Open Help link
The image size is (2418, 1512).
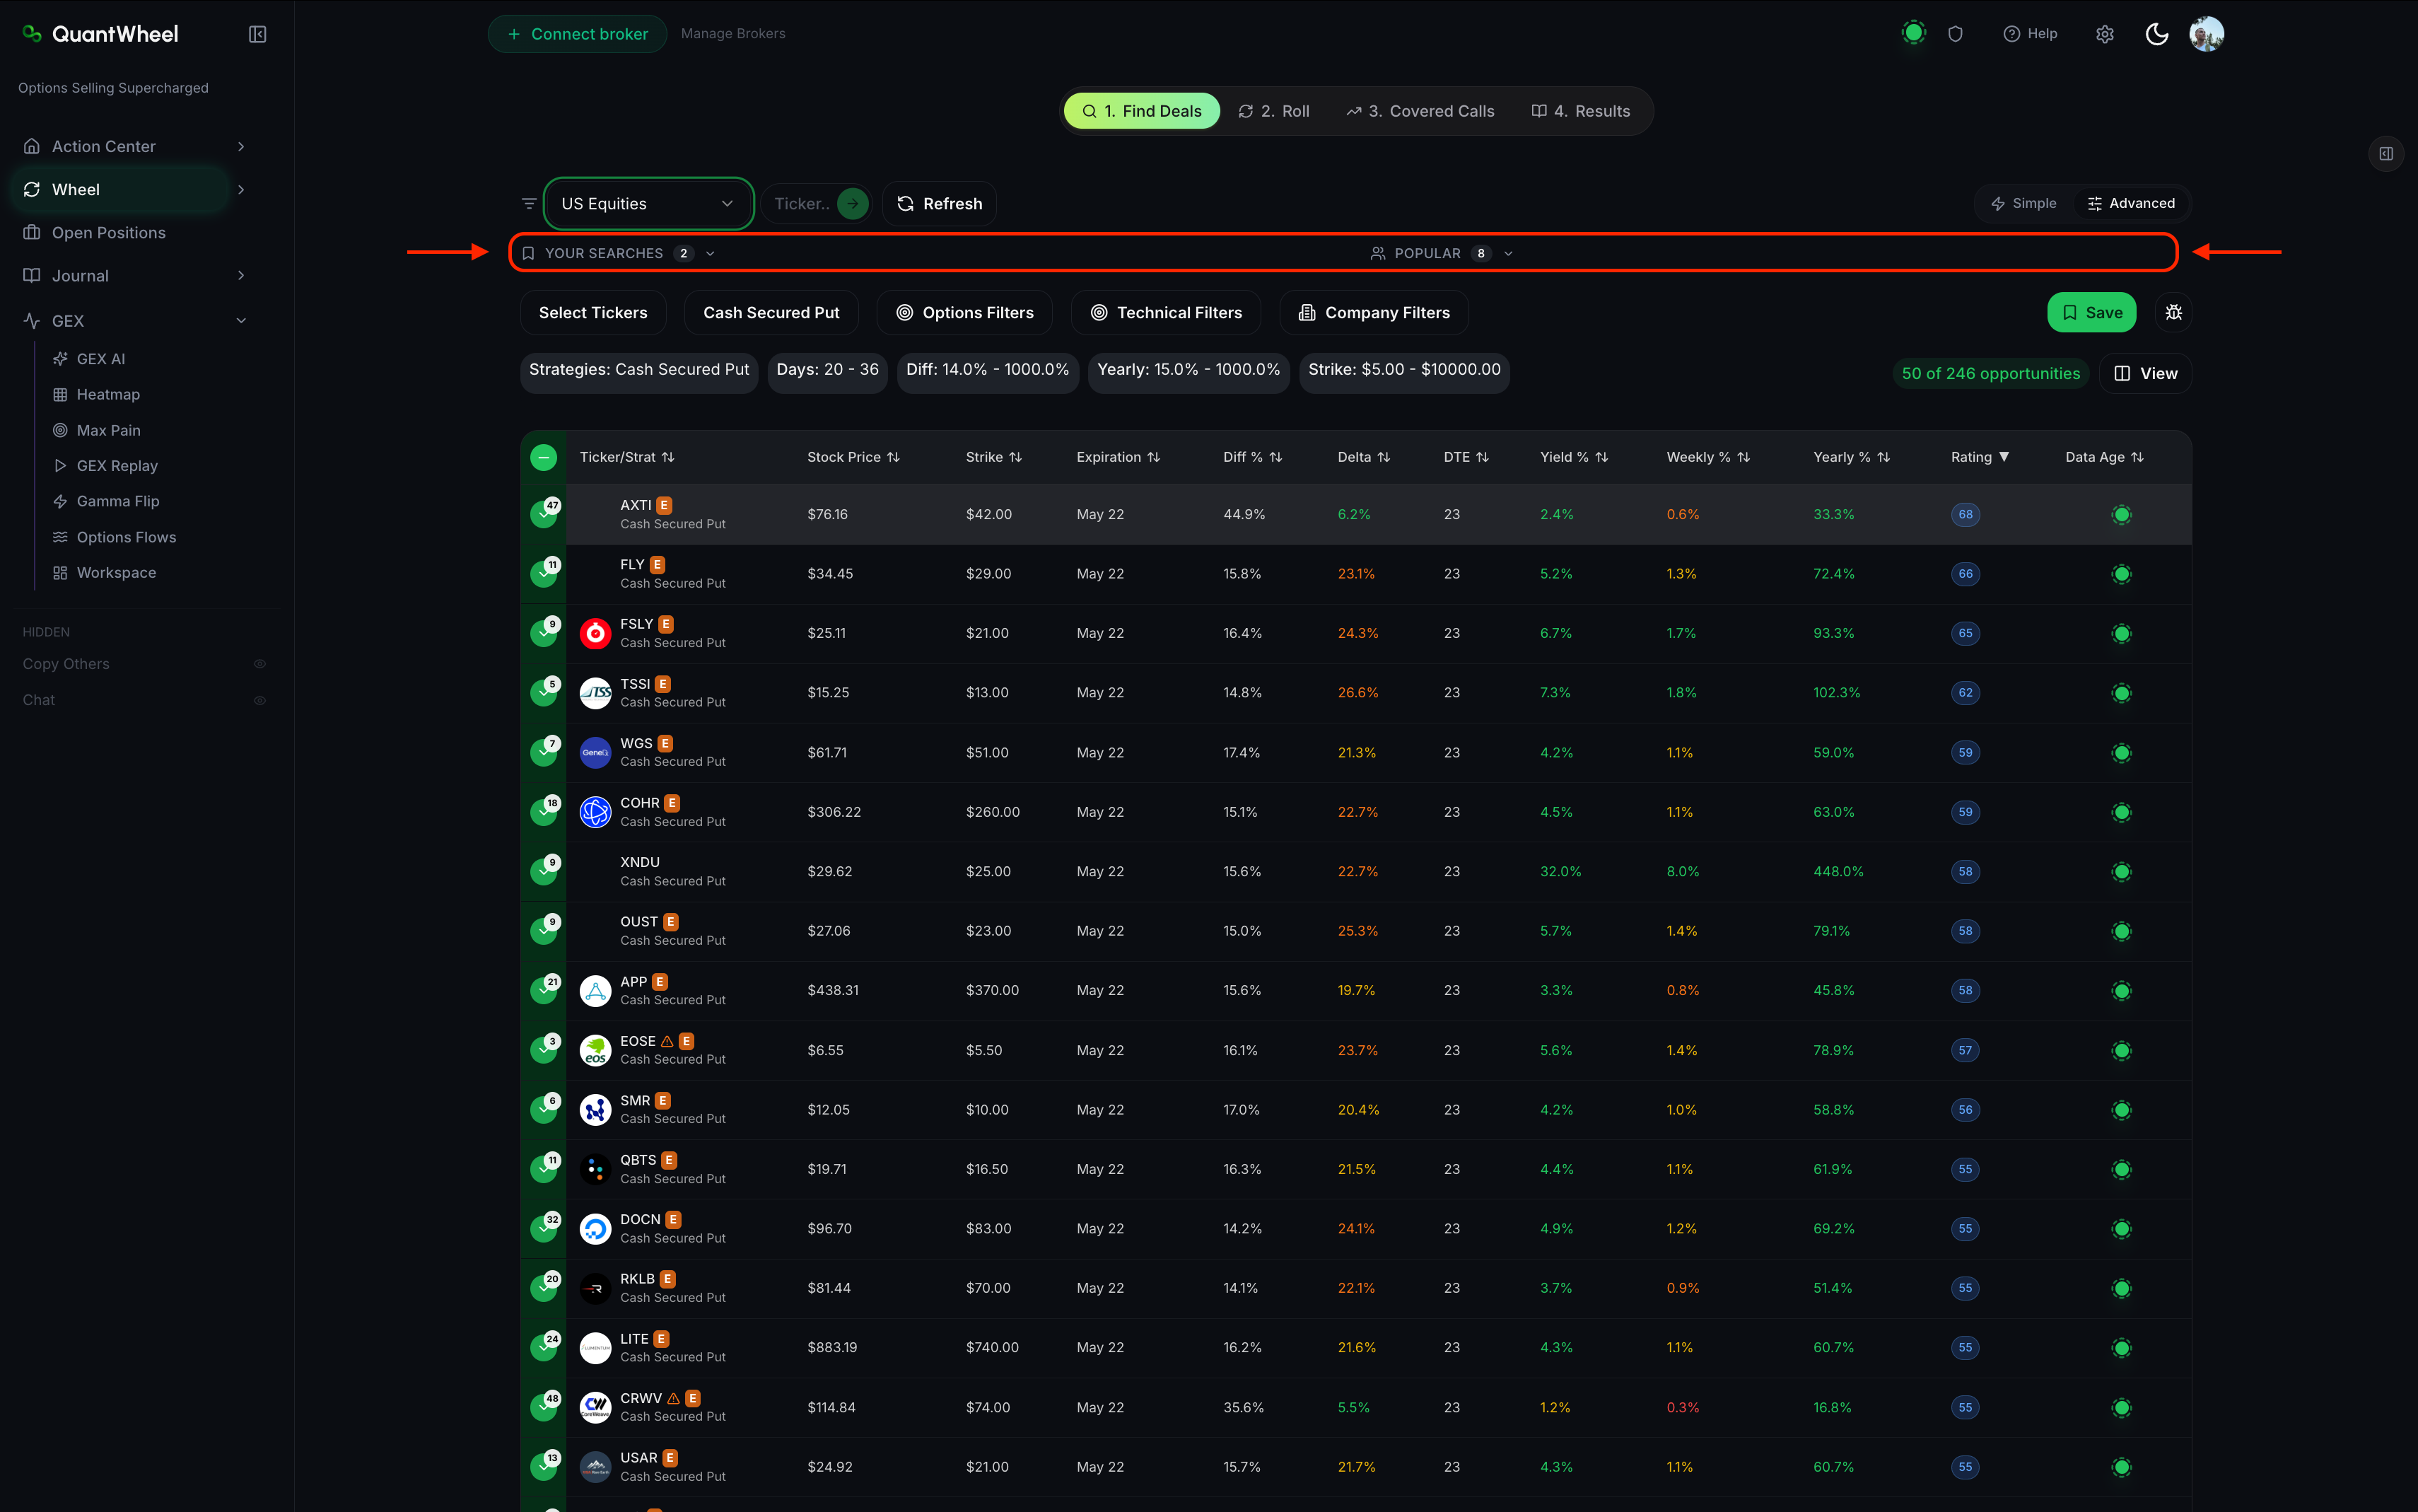coord(2029,34)
